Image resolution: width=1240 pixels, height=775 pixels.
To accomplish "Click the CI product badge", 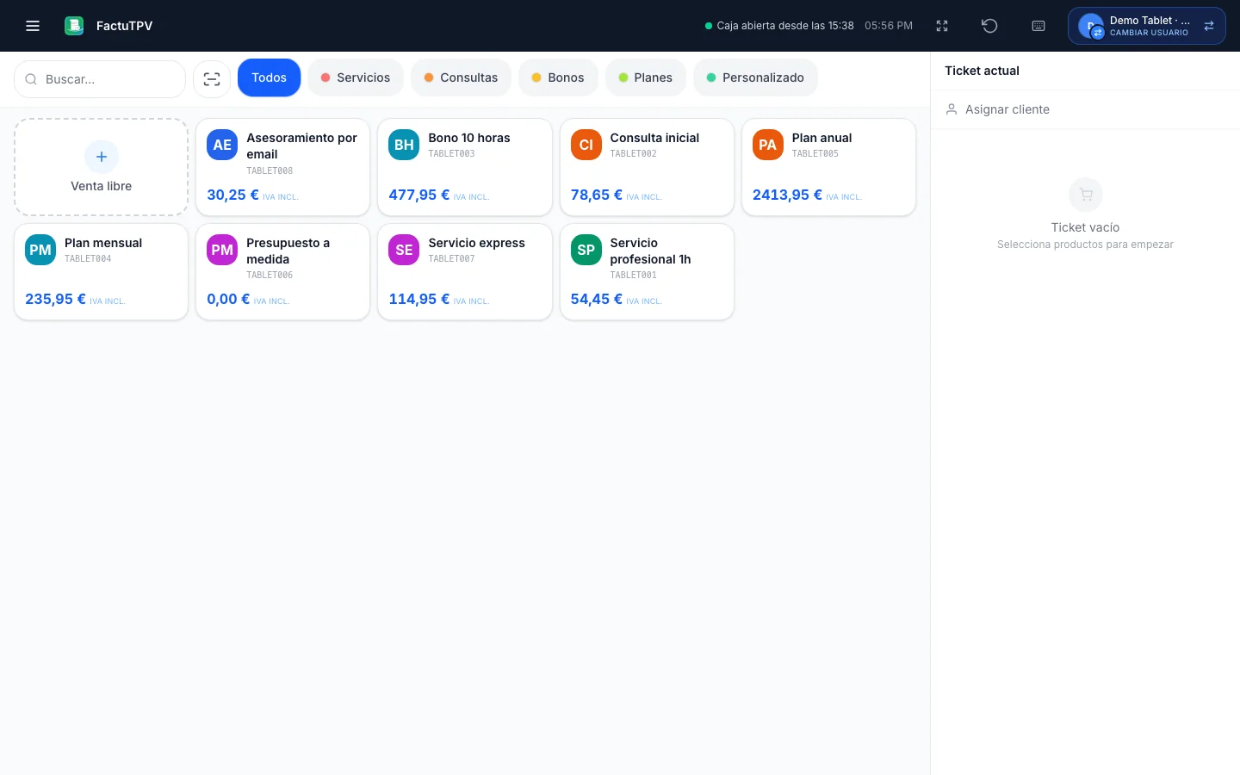I will pos(586,145).
